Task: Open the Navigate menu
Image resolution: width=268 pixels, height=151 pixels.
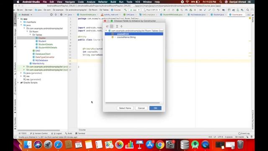Action: tap(70, 2)
